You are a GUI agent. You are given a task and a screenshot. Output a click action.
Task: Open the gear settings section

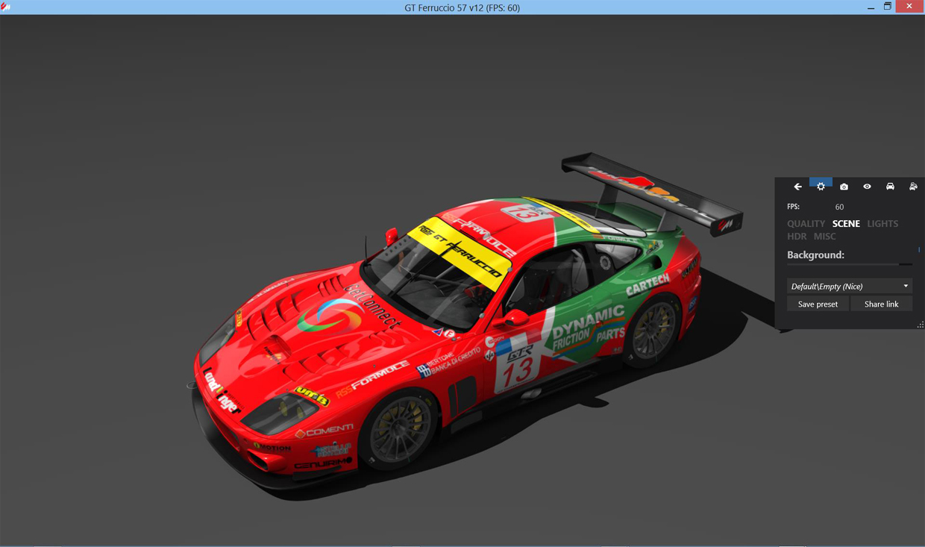pos(821,187)
